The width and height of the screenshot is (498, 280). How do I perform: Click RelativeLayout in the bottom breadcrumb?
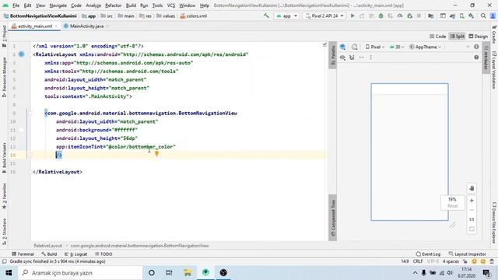48,246
